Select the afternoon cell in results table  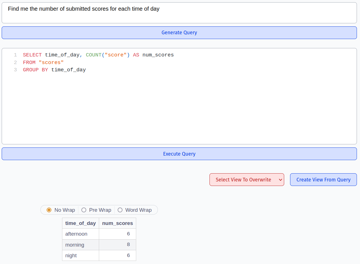76,234
